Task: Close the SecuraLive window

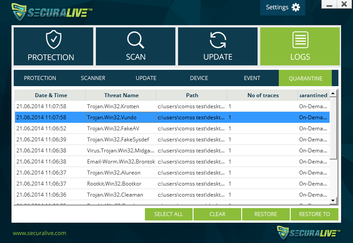Action: click(344, 4)
